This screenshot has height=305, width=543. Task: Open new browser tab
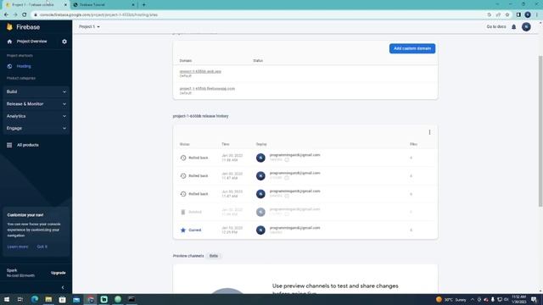(x=143, y=5)
